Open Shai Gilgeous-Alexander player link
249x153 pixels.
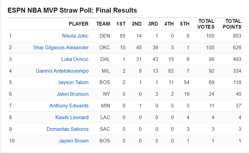(x=61, y=47)
